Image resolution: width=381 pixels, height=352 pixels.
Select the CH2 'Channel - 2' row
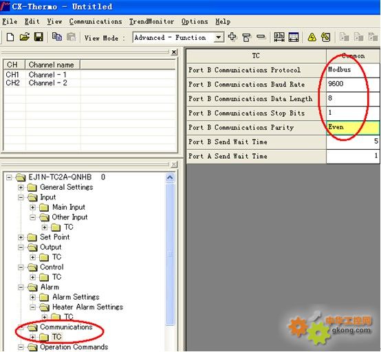89,82
